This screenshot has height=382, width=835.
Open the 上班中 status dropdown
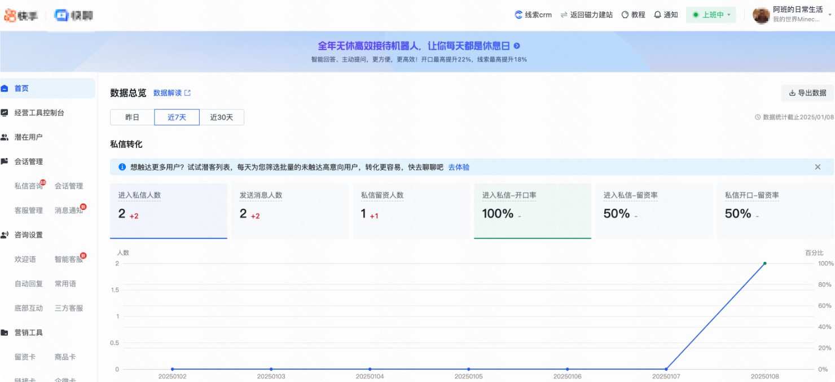tap(711, 15)
